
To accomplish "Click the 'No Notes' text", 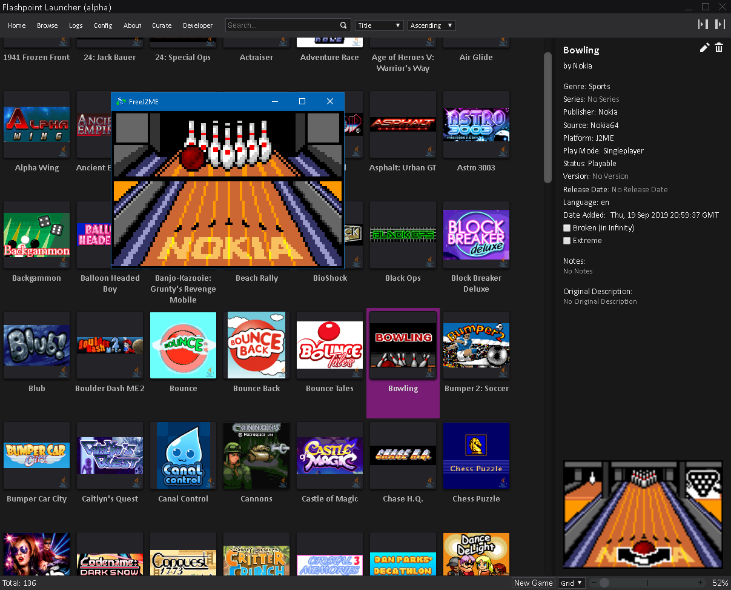I will click(x=578, y=271).
